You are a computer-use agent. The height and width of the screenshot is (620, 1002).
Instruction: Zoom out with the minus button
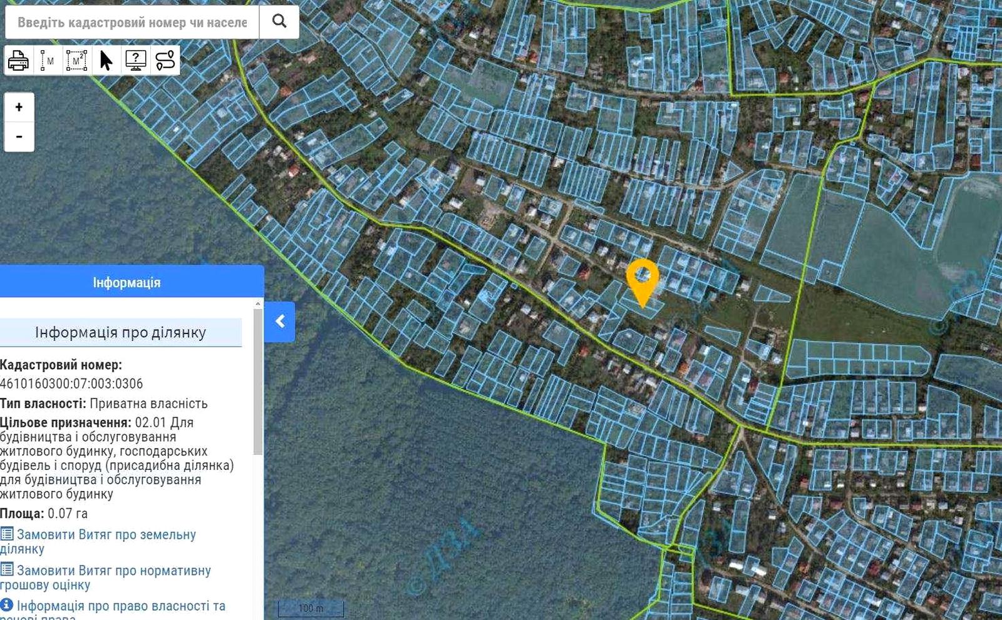coord(19,136)
